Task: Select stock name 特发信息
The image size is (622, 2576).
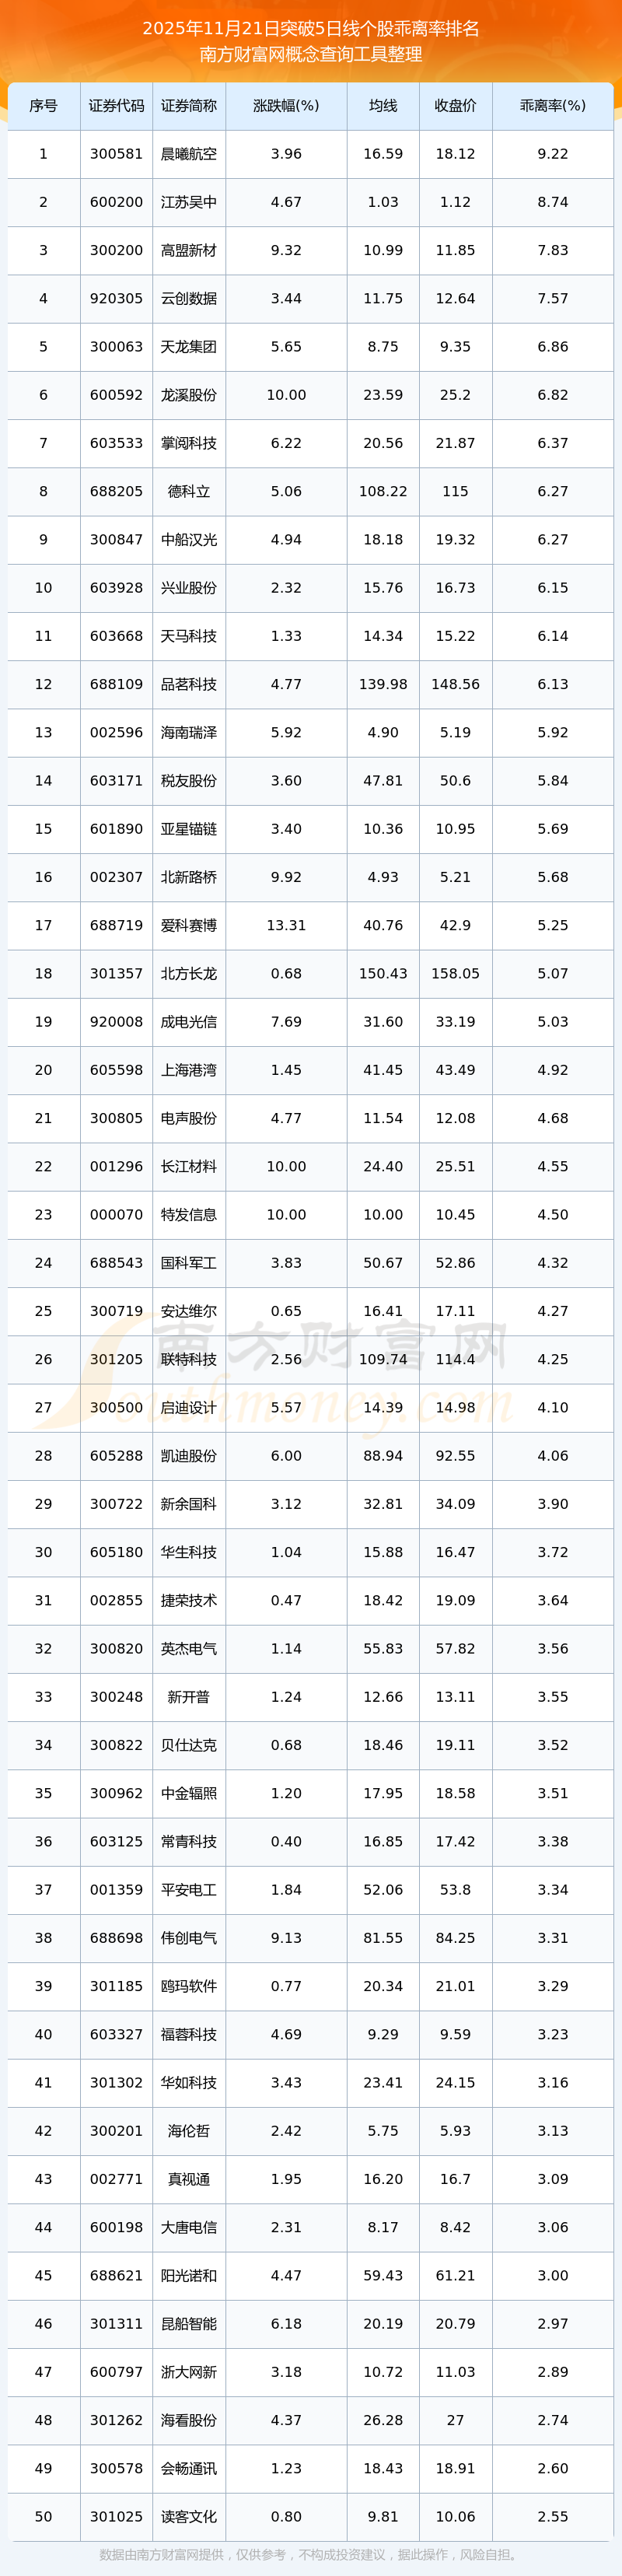Action: (189, 1215)
